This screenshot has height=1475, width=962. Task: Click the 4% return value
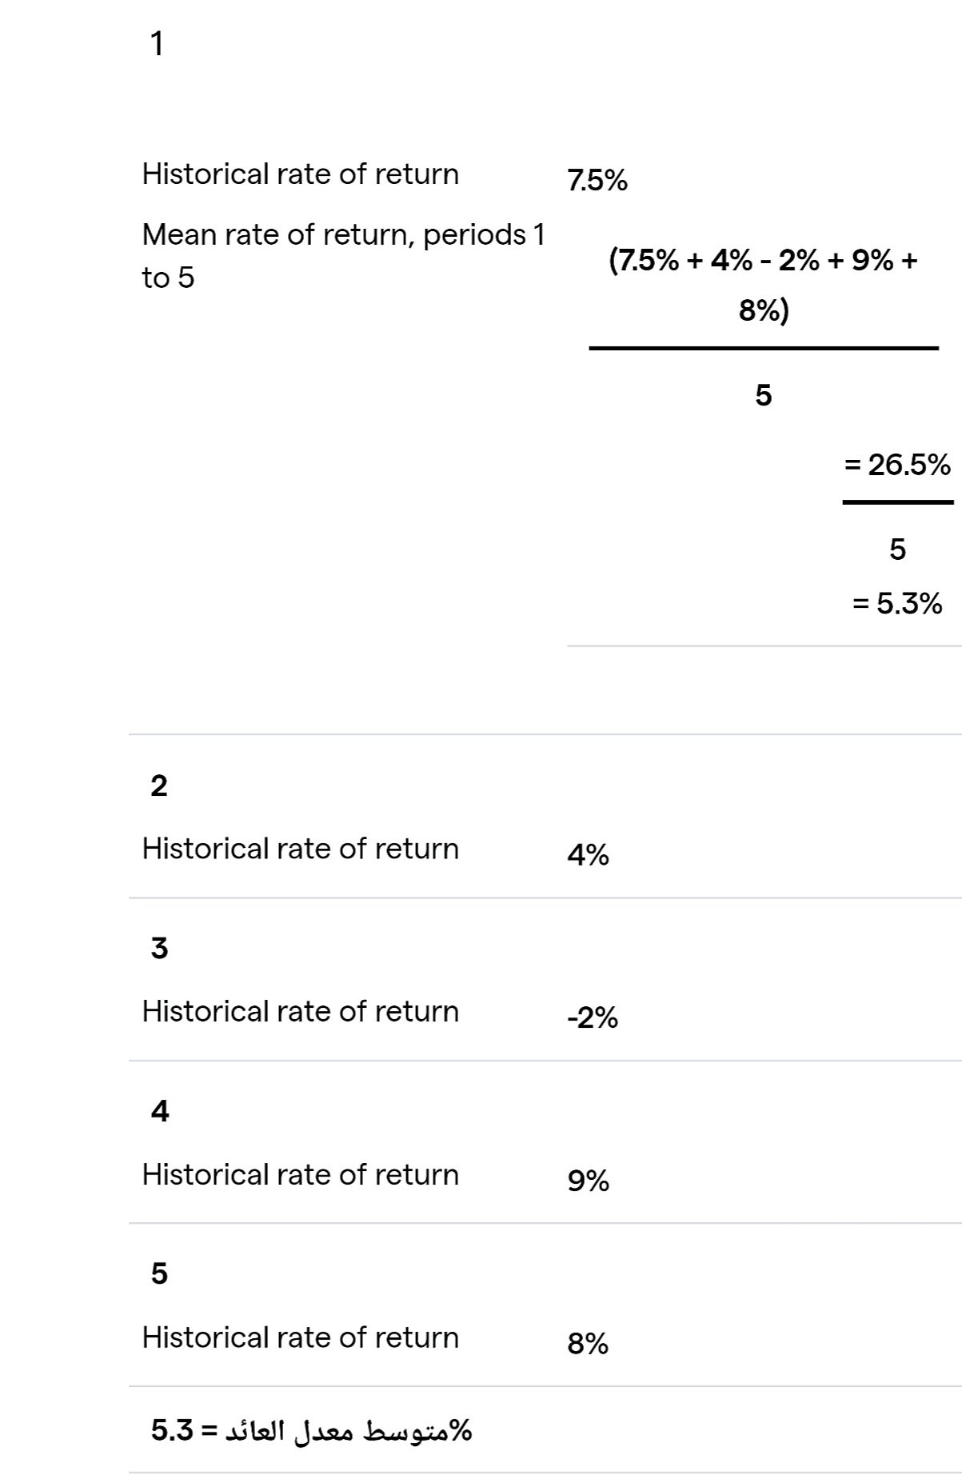click(x=588, y=855)
